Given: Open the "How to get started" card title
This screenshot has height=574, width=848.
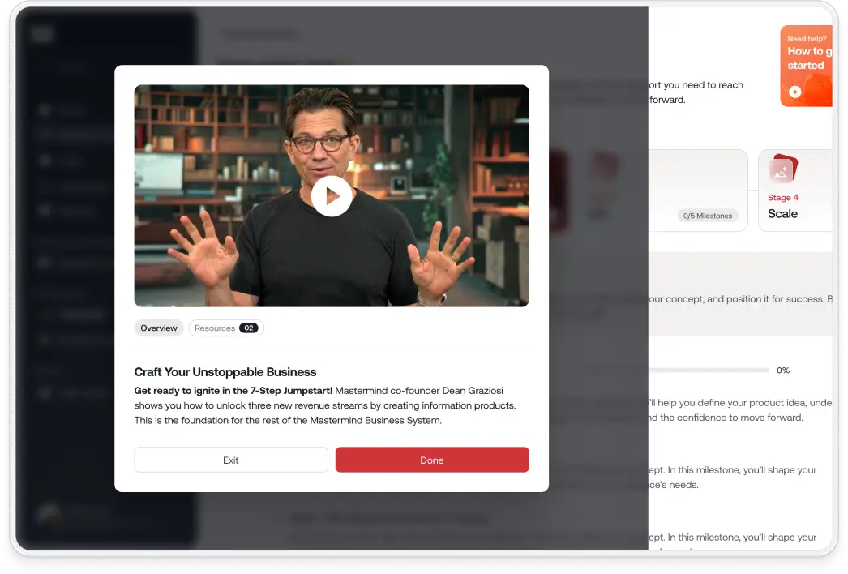Looking at the screenshot, I should (806, 58).
